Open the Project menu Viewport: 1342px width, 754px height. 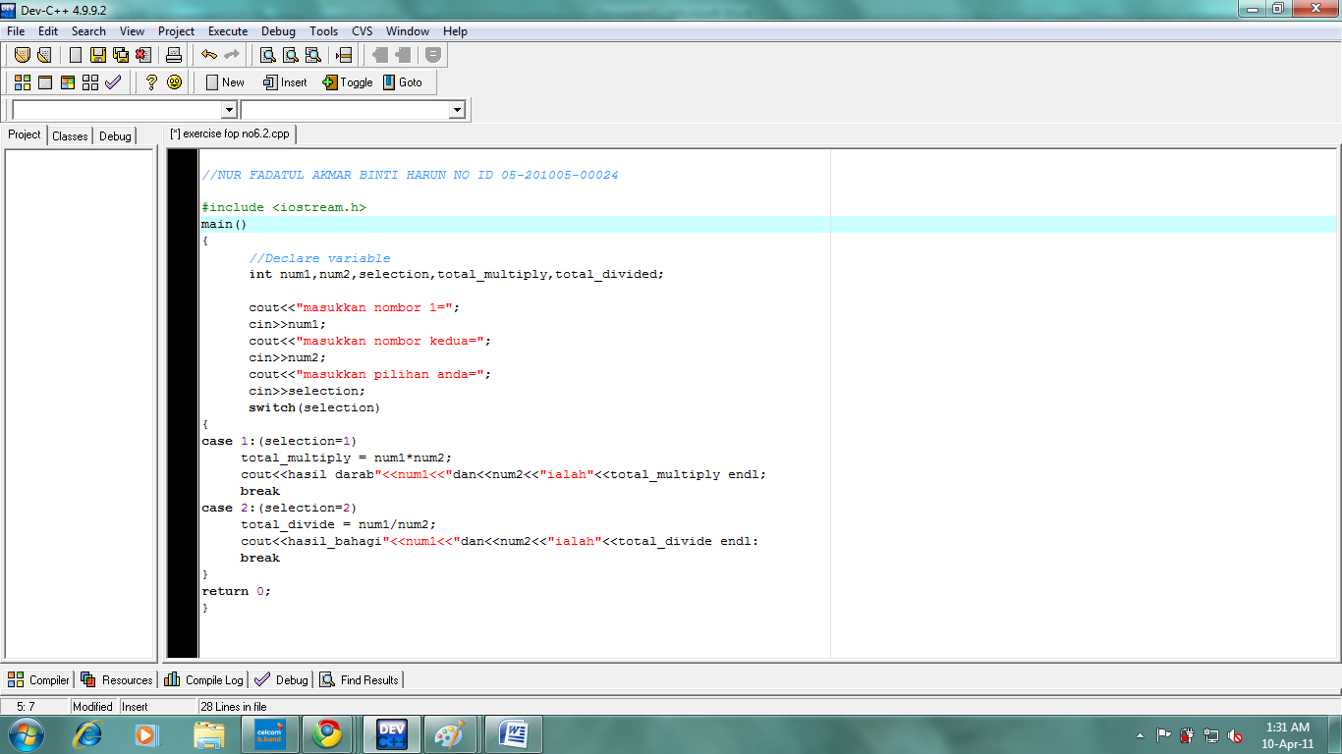click(177, 31)
